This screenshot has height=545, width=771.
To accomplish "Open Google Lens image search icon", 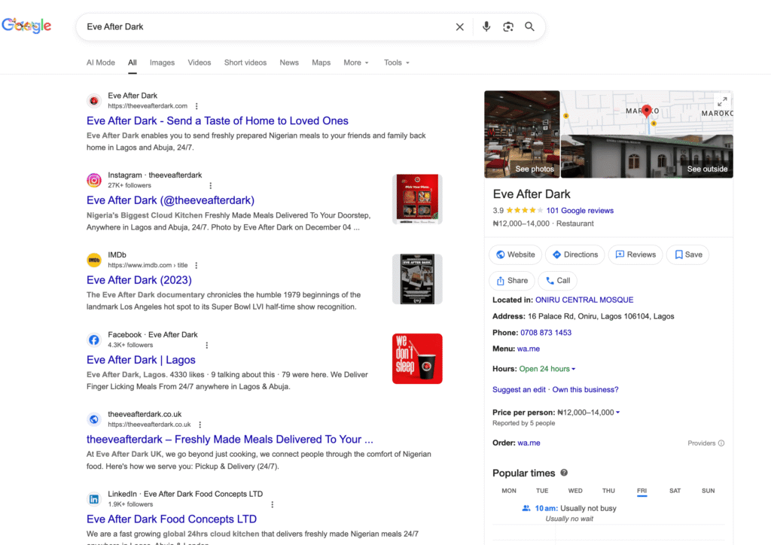I will [x=508, y=27].
